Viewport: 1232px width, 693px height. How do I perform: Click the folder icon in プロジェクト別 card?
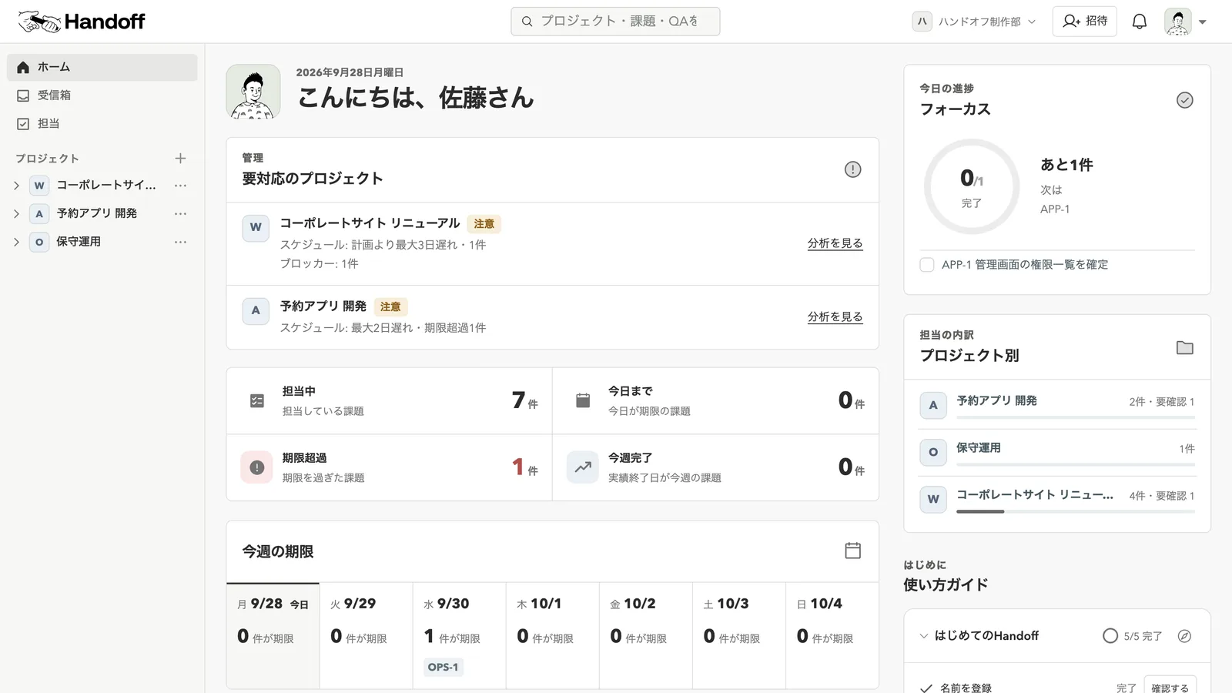[x=1185, y=348]
